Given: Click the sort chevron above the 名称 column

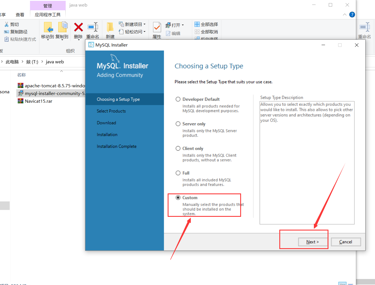Looking at the screenshot, I should coord(61,71).
